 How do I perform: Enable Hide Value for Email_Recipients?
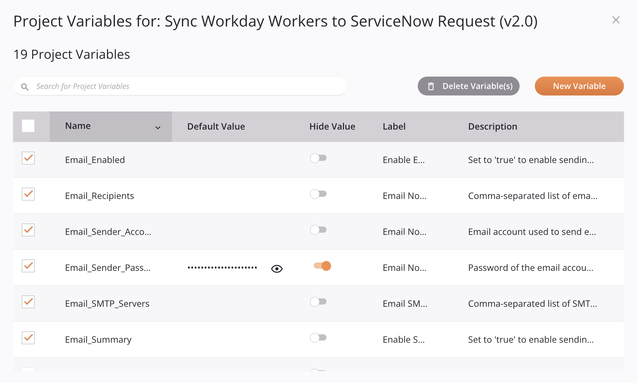pyautogui.click(x=318, y=194)
